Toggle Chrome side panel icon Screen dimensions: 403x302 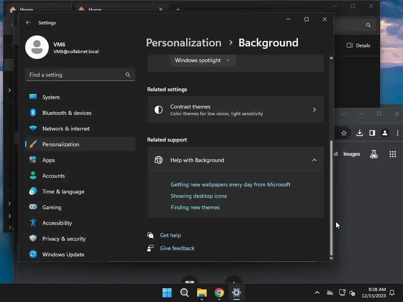coord(372,133)
